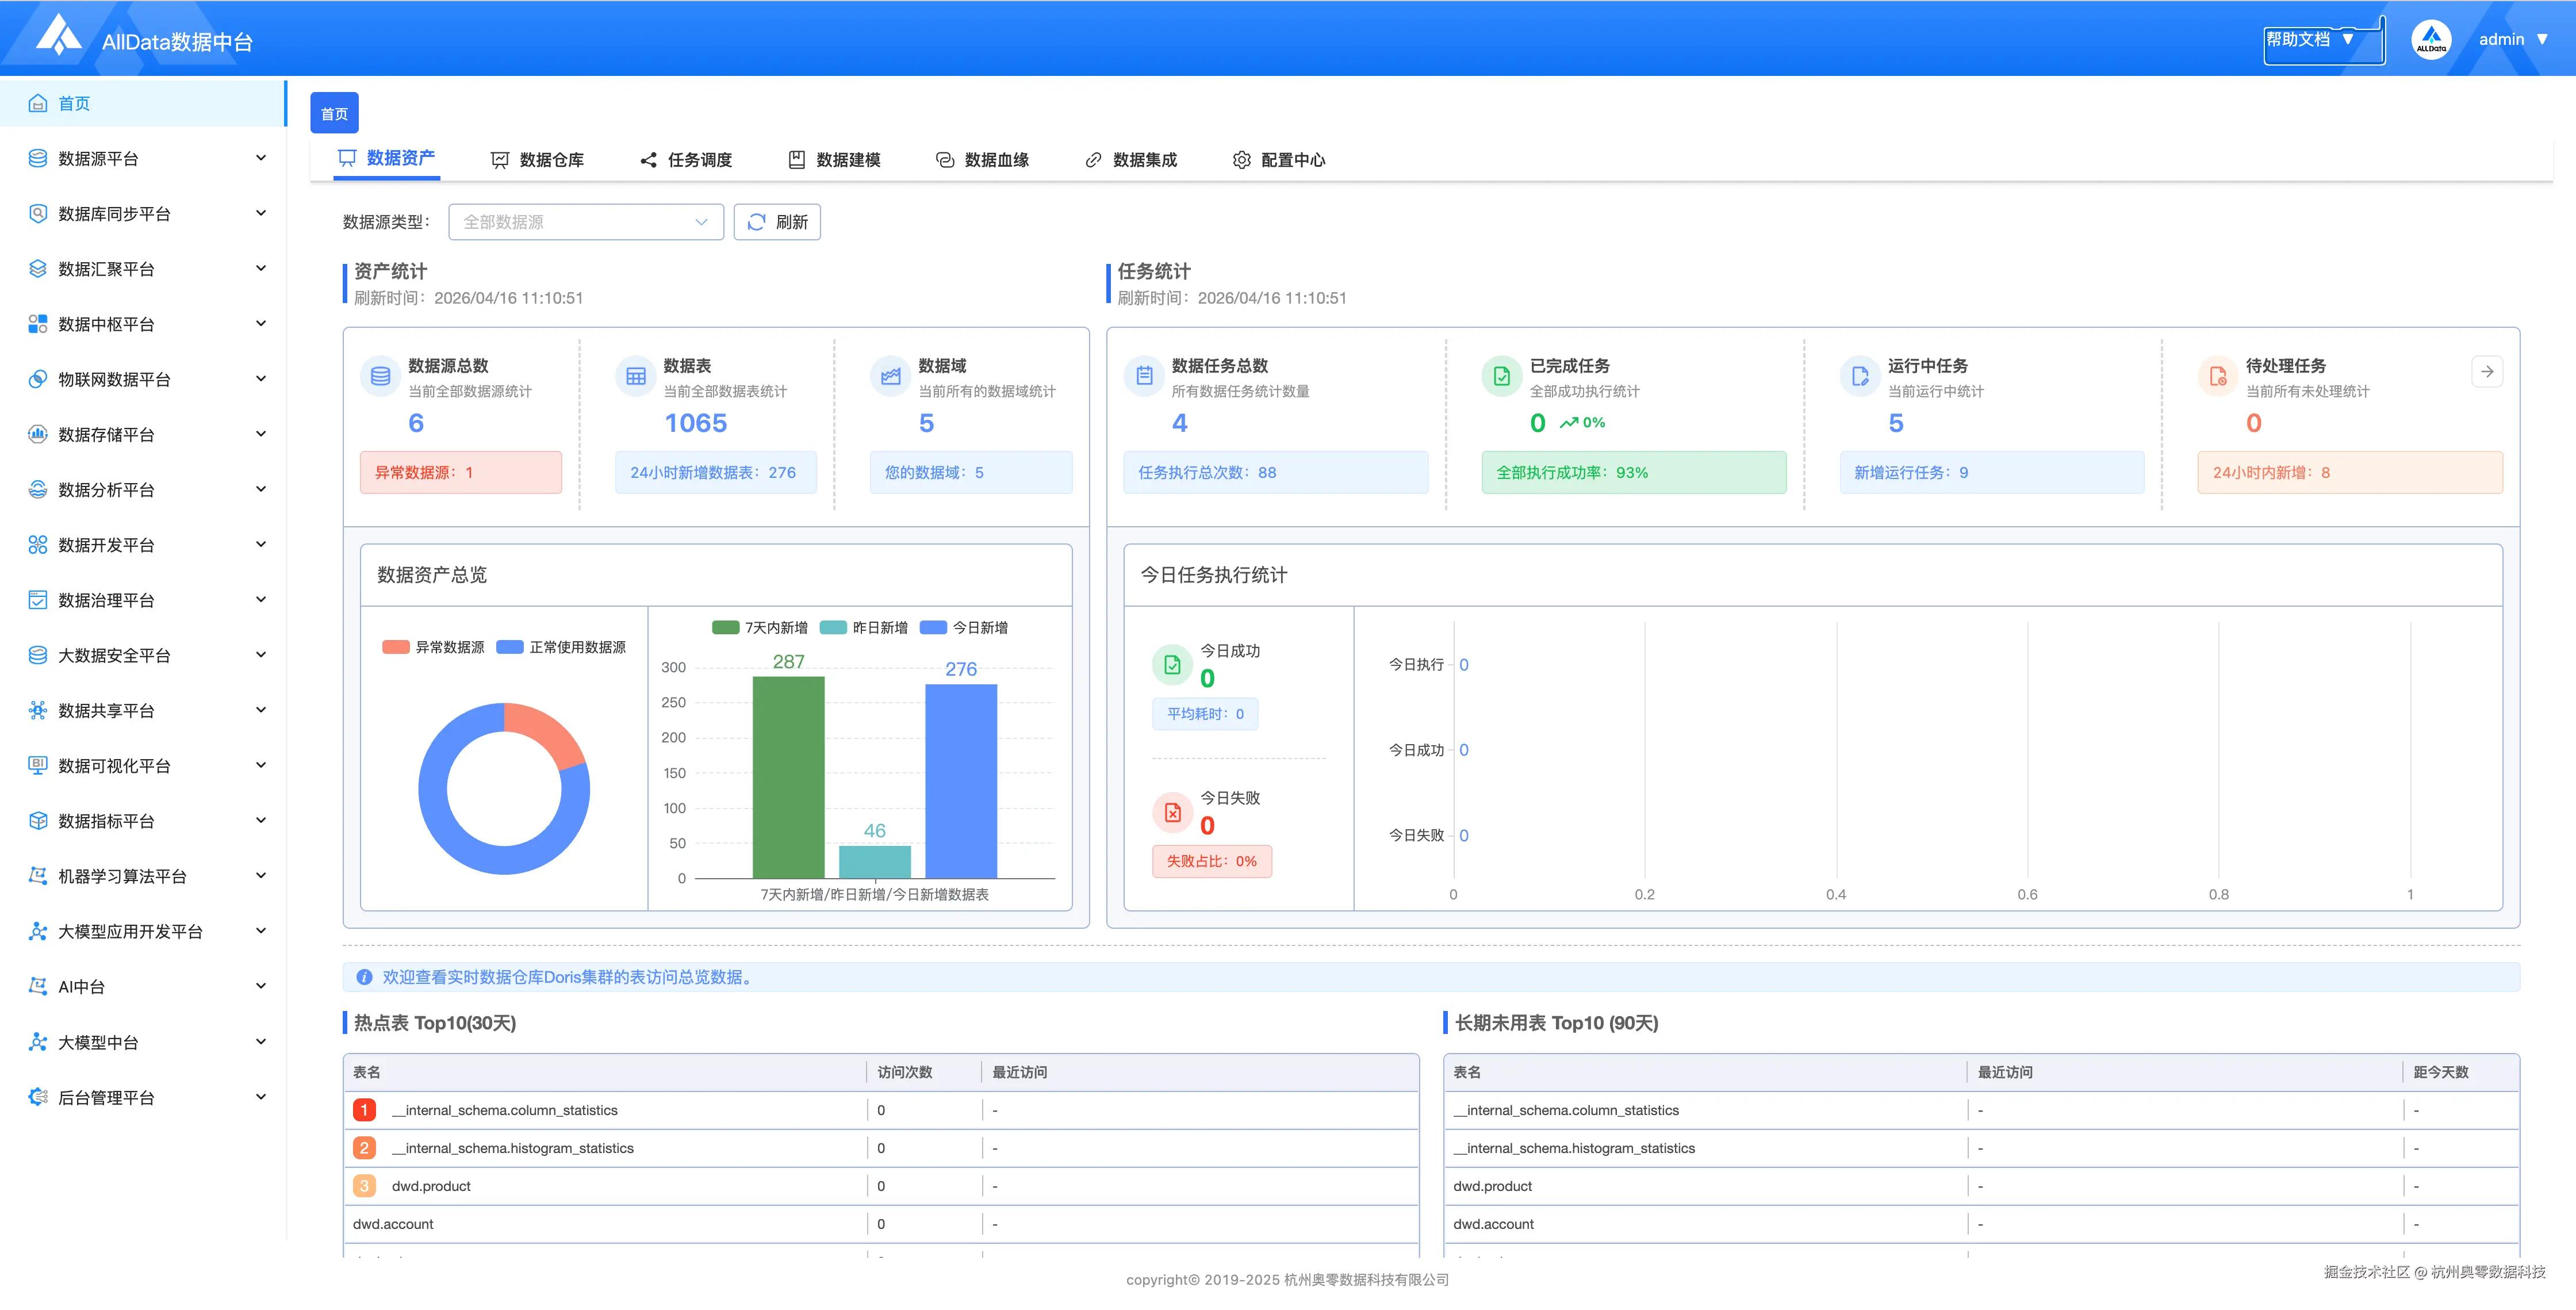Click dwd.product row in hot tables
The height and width of the screenshot is (1310, 2576).
pos(431,1186)
